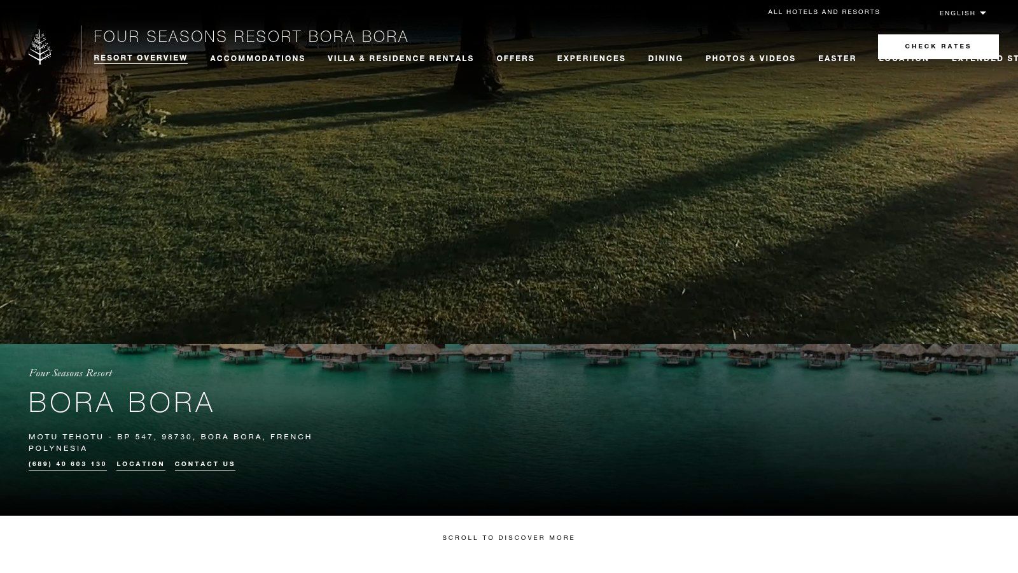The image size is (1018, 573).
Task: Open Villa & Residence Rentals
Action: tap(401, 58)
